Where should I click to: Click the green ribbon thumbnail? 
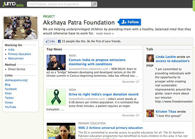tap(56, 97)
